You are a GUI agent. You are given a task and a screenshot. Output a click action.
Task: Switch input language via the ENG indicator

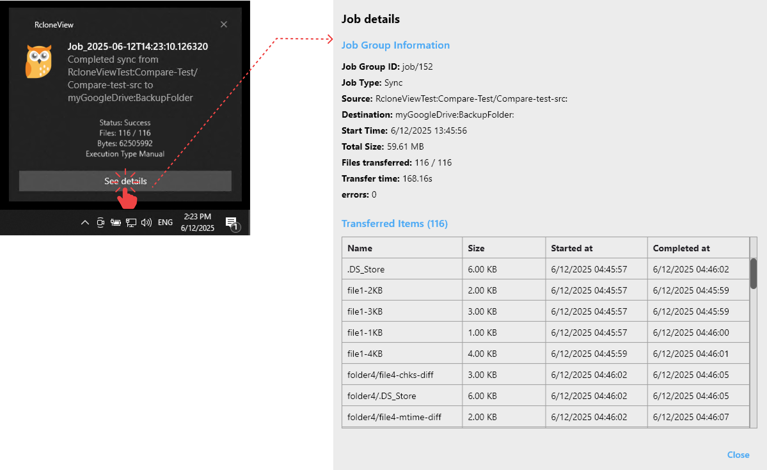[x=165, y=222]
